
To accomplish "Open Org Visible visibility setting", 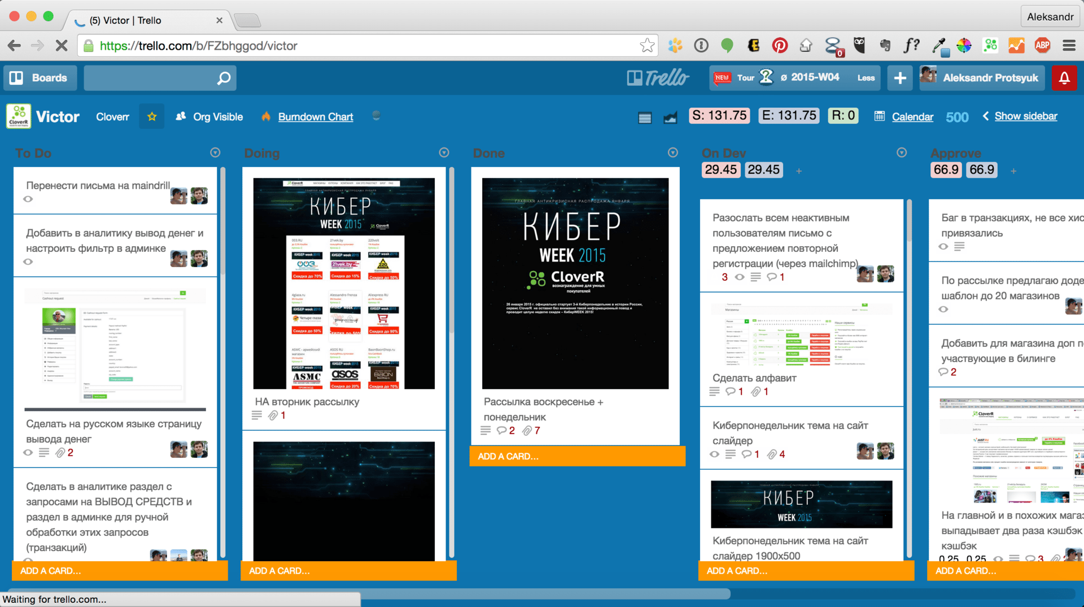I will coord(209,117).
